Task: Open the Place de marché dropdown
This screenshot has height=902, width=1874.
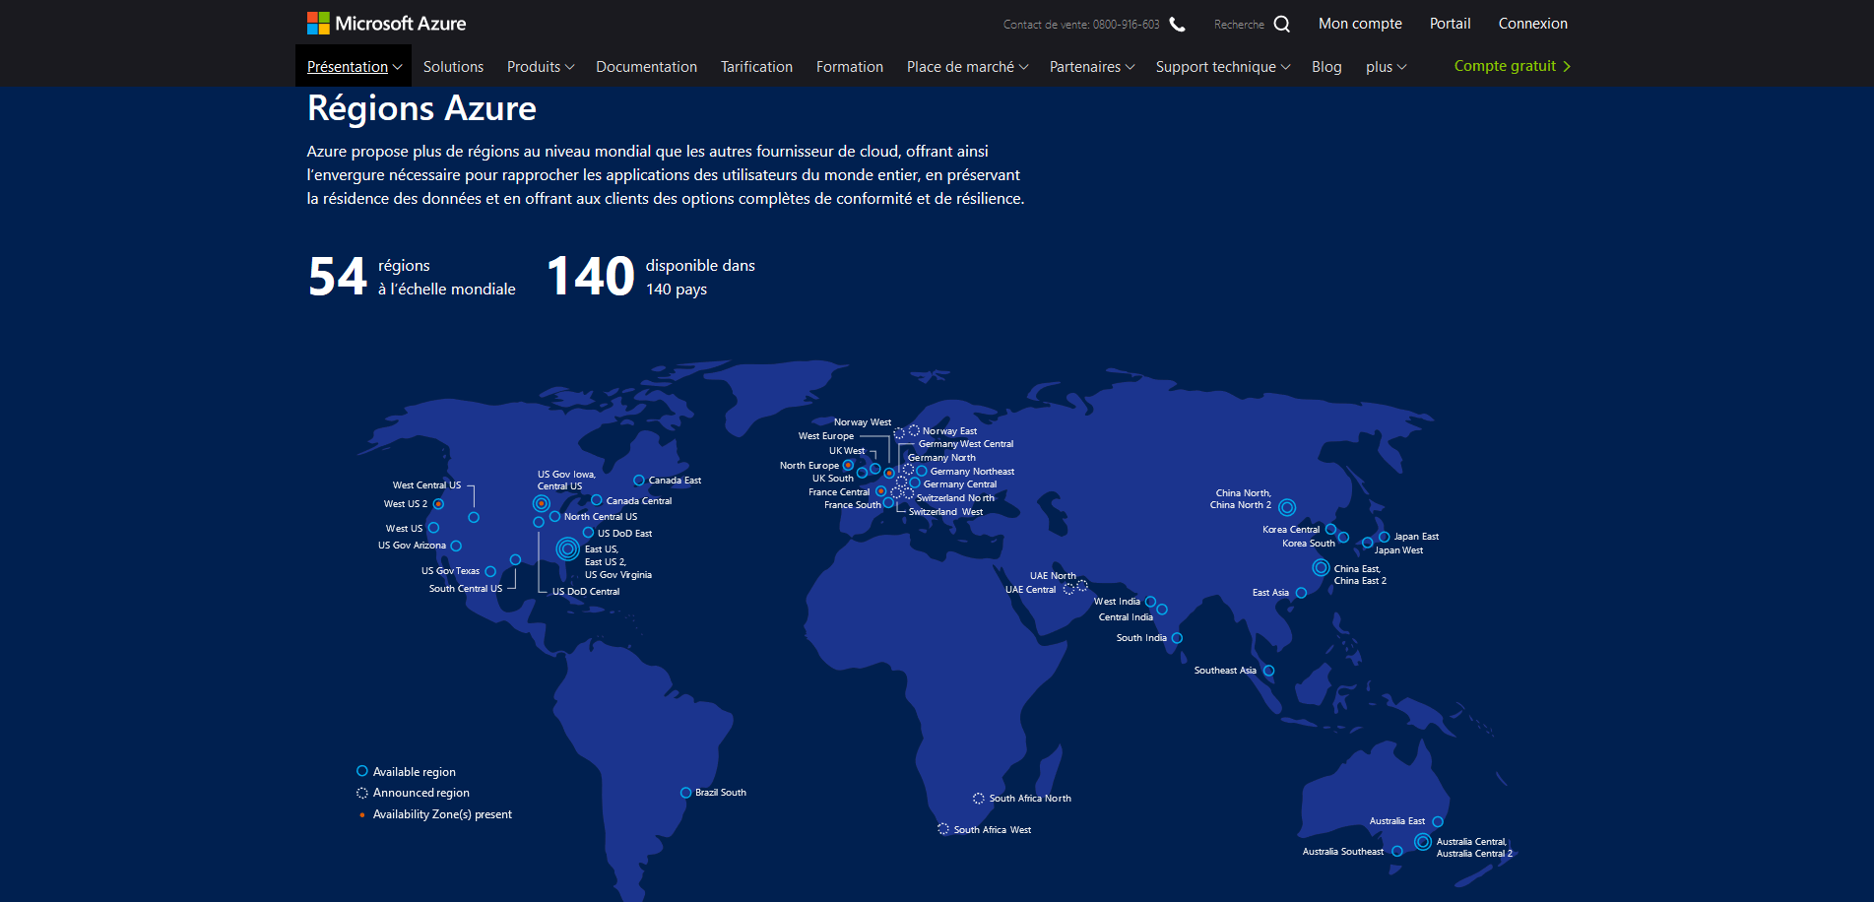Action: click(968, 67)
